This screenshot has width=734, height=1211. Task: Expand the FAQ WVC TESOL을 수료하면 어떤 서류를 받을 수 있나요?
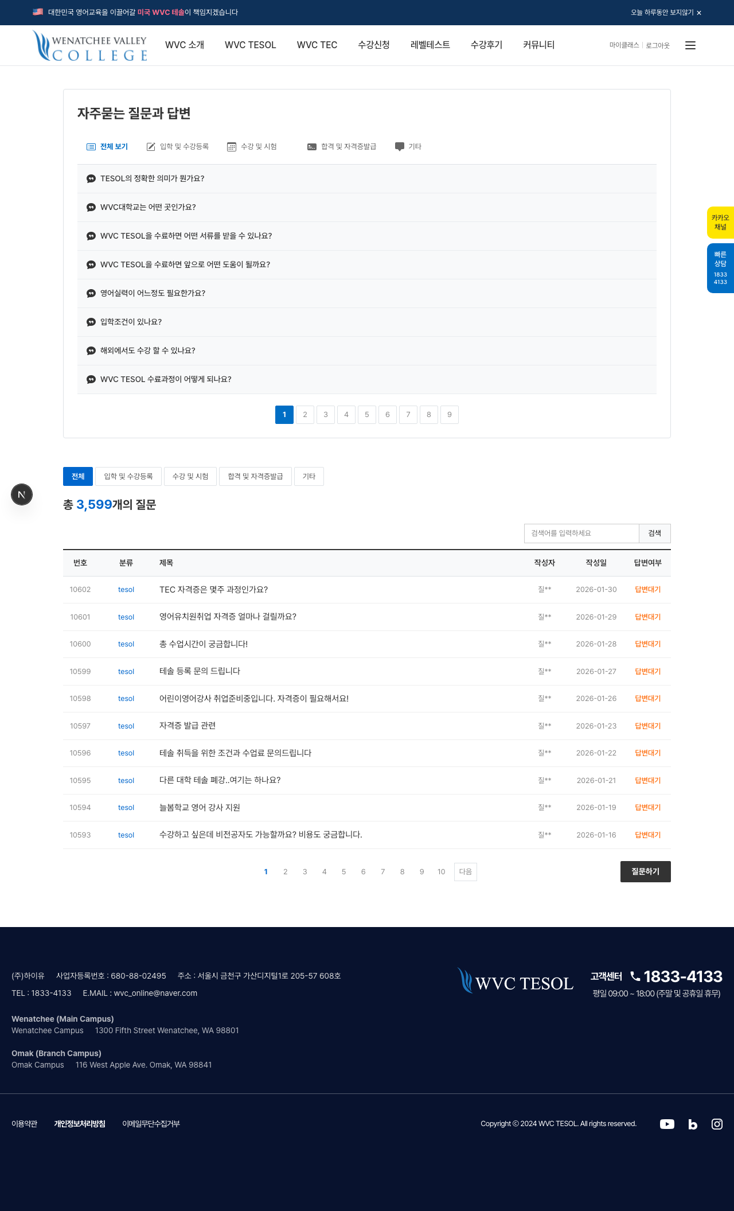tap(367, 236)
